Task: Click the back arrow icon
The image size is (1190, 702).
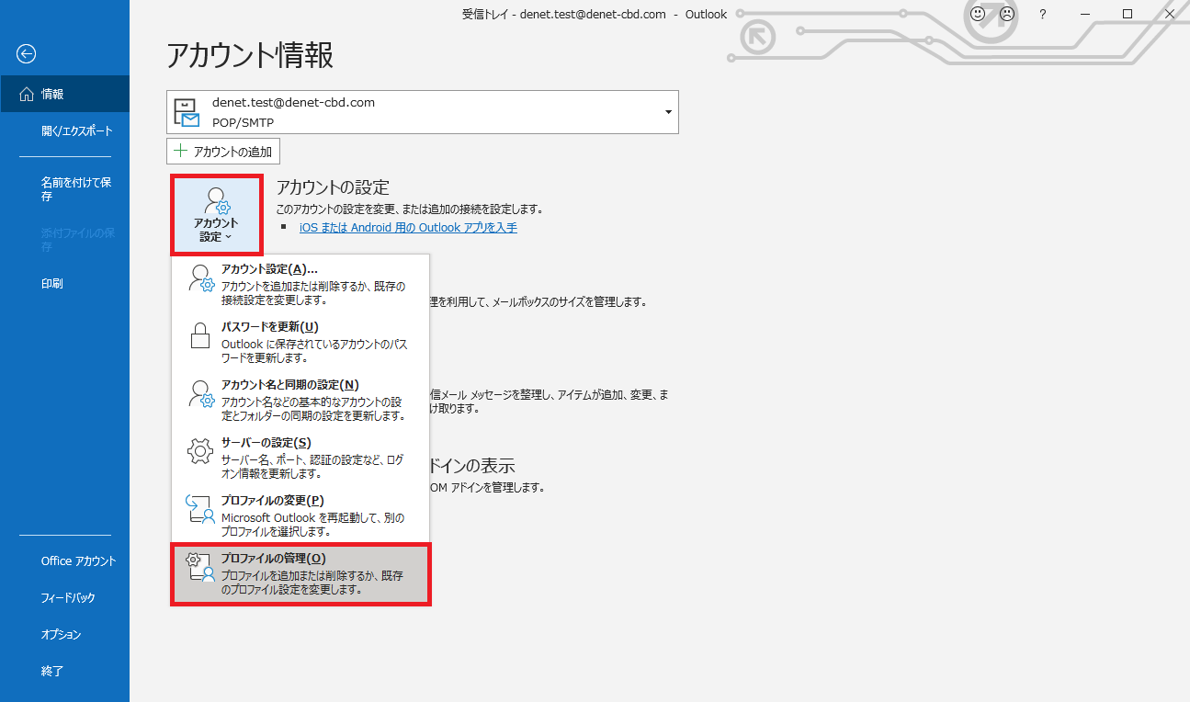Action: pos(26,54)
